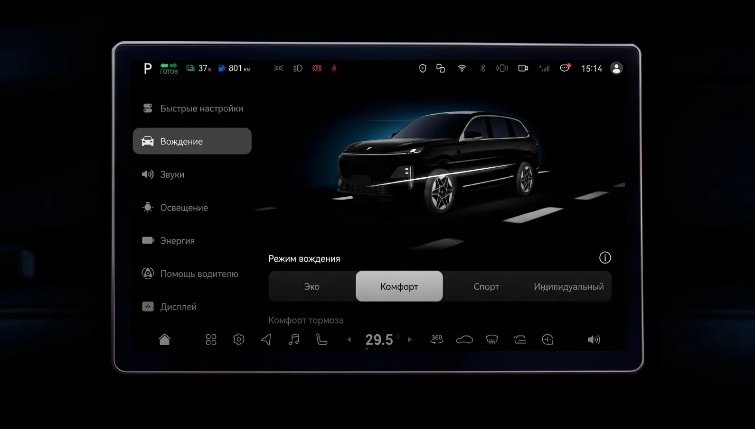Tap the phone vibration icon
Image resolution: width=755 pixels, height=429 pixels.
click(502, 68)
